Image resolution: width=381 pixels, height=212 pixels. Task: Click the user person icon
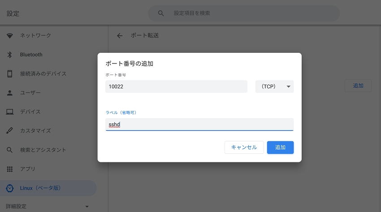[x=10, y=93]
